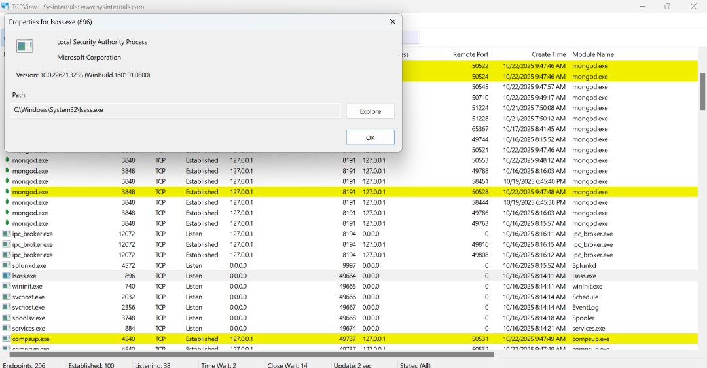Click icon of spoolsv.exe row
707x368 pixels.
[x=7, y=318]
